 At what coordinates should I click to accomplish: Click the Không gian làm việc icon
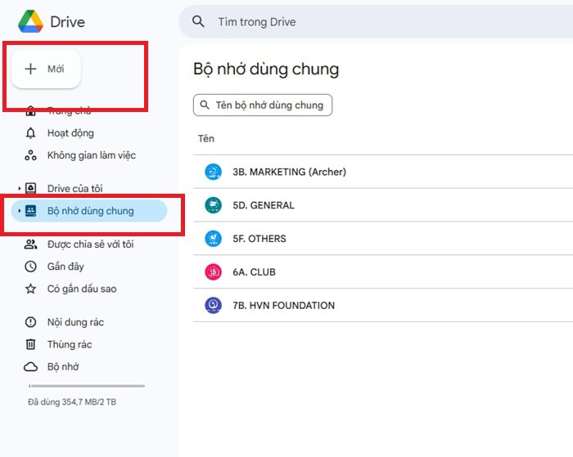click(x=31, y=155)
